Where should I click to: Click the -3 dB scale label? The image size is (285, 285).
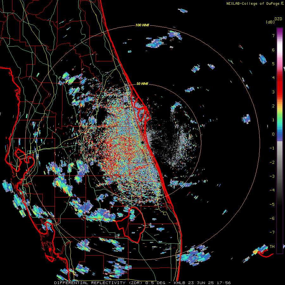272,176
